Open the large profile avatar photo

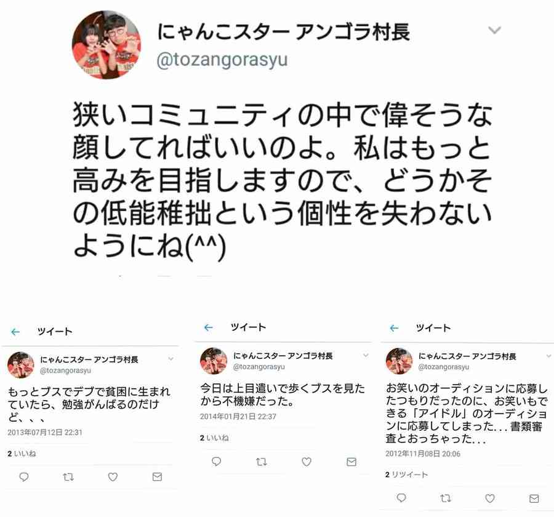106,44
